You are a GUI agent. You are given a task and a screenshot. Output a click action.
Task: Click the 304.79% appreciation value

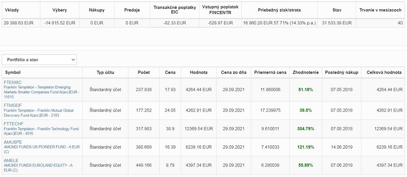[x=306, y=129]
